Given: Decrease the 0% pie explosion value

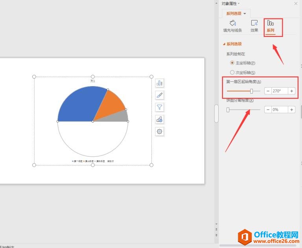Looking at the screenshot, I should click(x=268, y=110).
